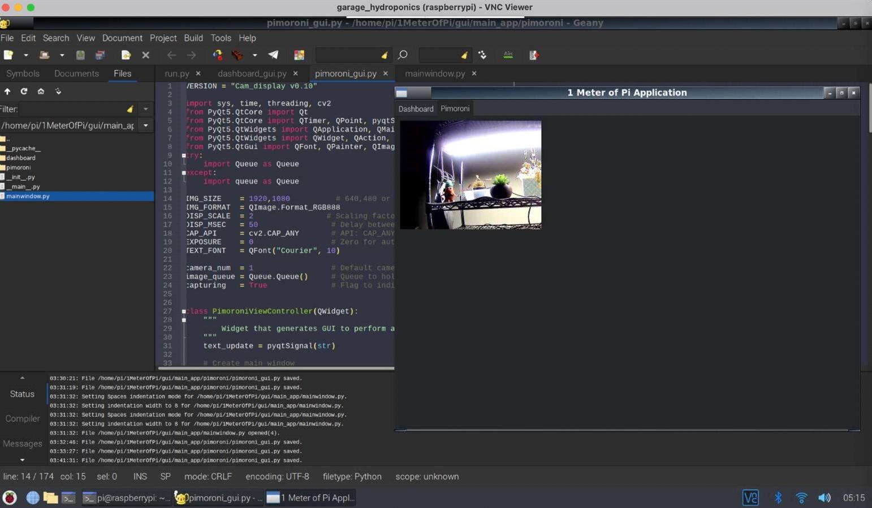Refresh the file browser with the reload icon
The height and width of the screenshot is (508, 872).
click(x=24, y=91)
